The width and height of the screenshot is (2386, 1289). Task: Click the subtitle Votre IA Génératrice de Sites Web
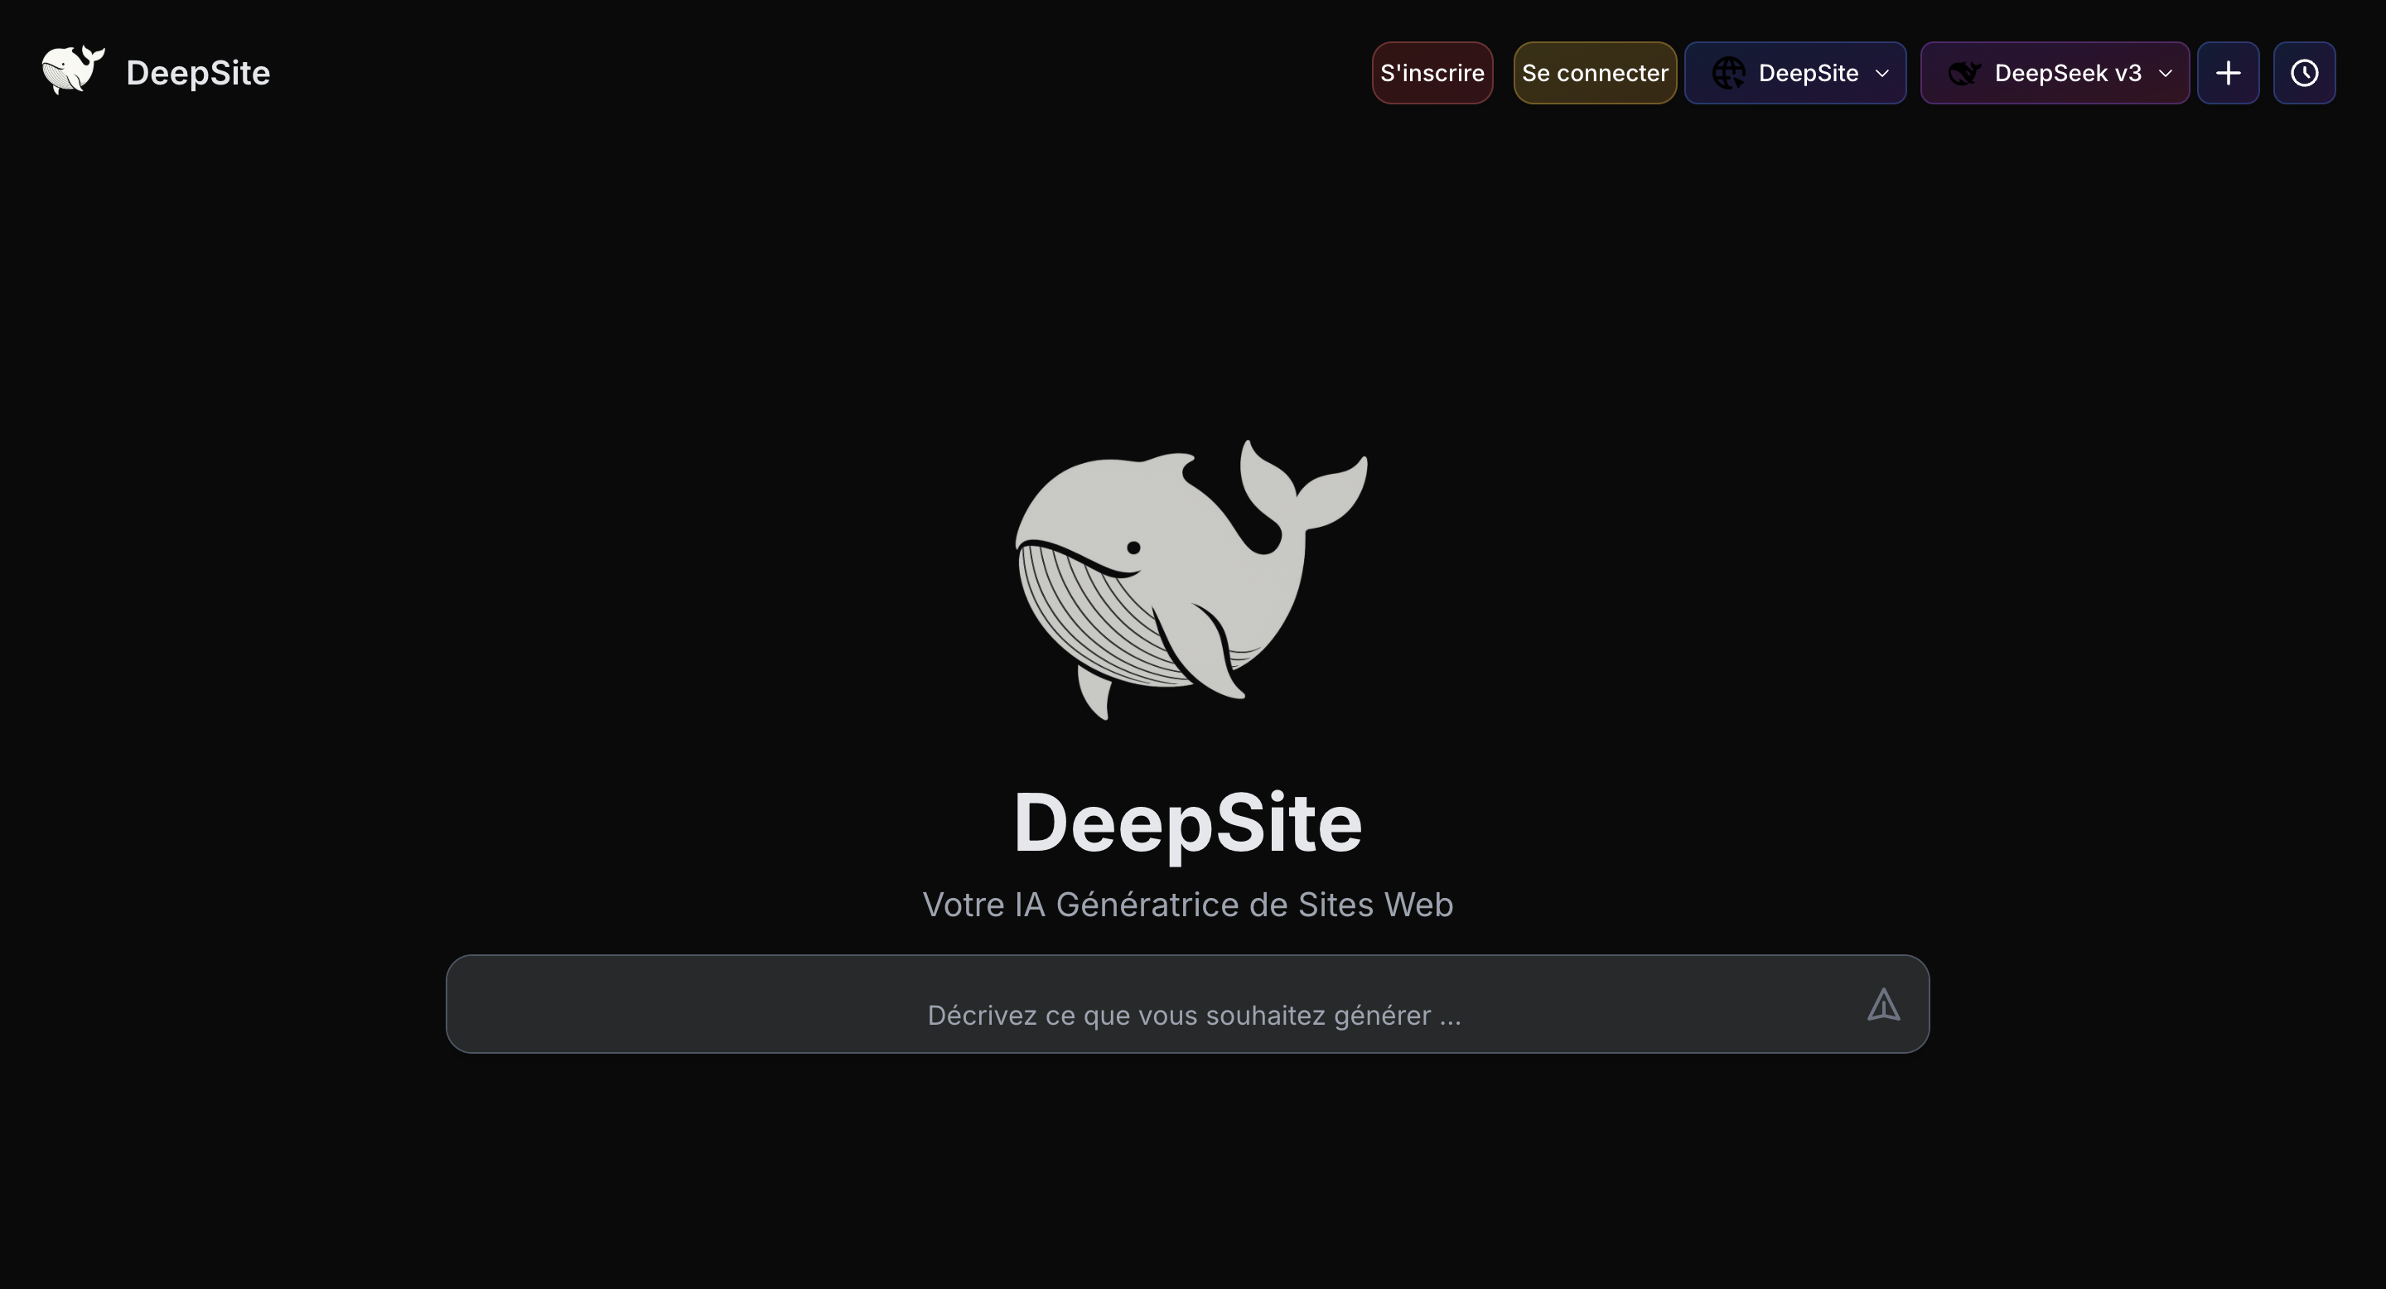1187,905
